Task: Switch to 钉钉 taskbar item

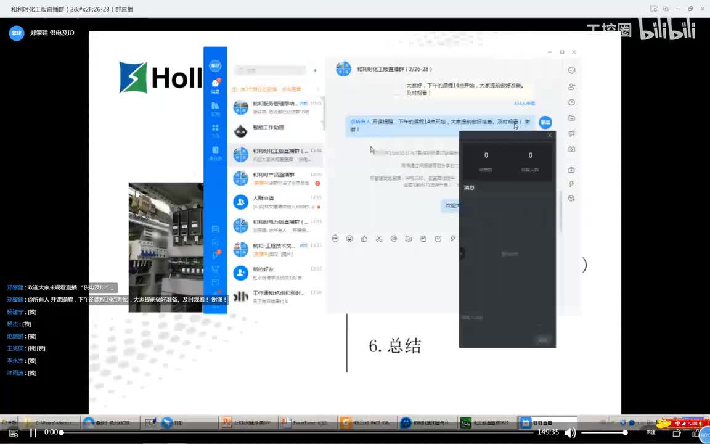Action: click(188, 422)
